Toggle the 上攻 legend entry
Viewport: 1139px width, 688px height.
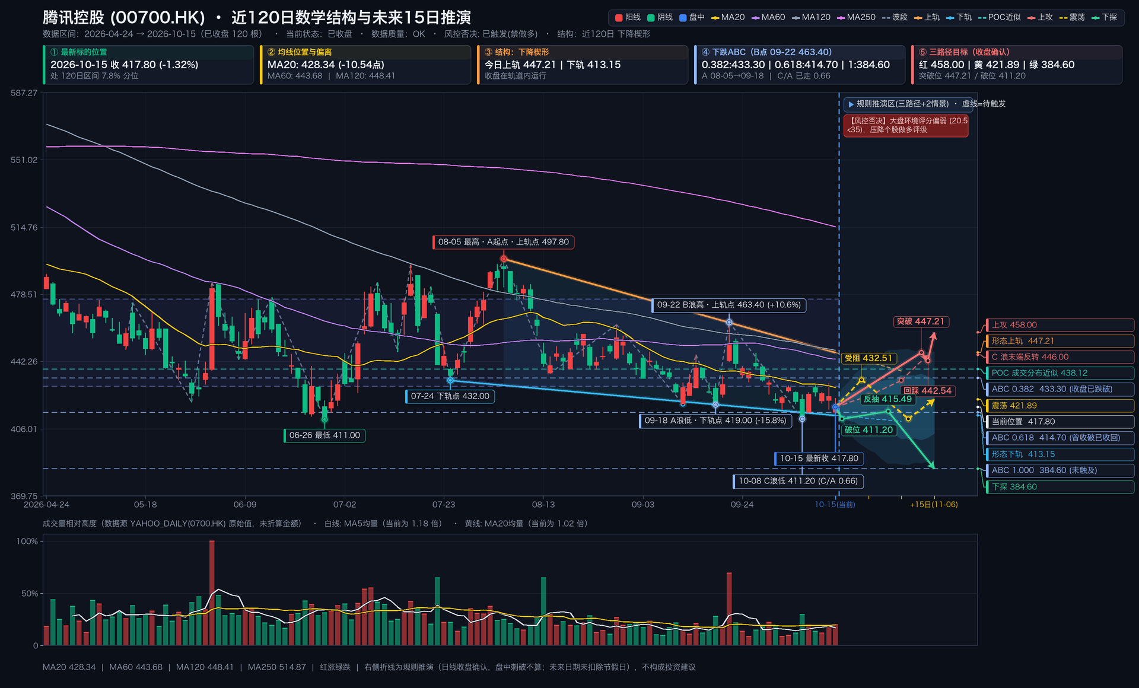click(1040, 18)
